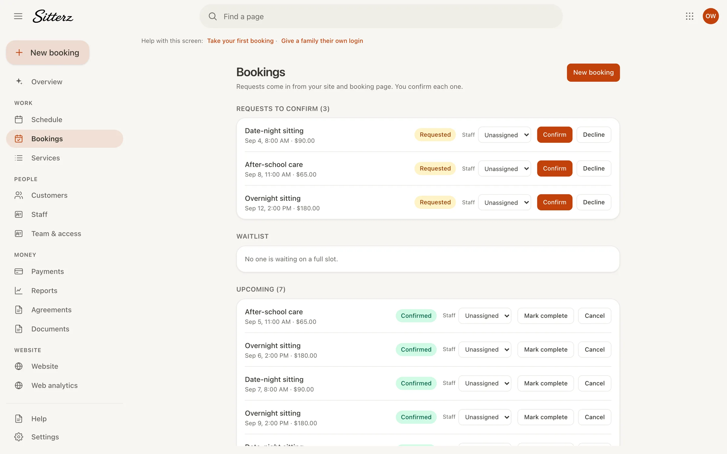Open the Schedule page label
Screen dimensions: 727x454
click(47, 120)
